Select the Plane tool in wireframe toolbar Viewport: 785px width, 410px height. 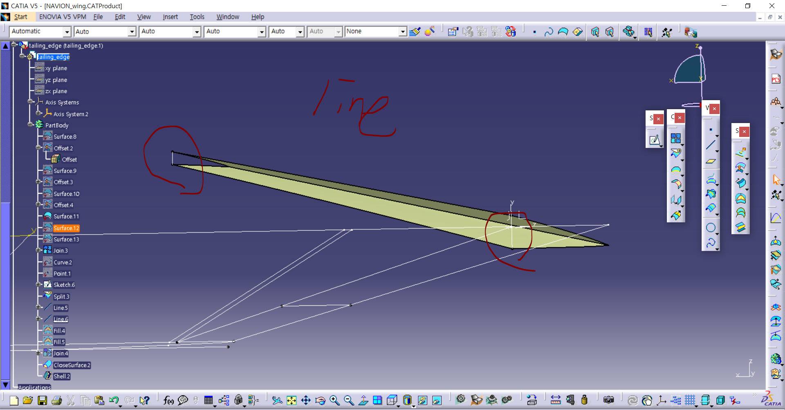[711, 161]
